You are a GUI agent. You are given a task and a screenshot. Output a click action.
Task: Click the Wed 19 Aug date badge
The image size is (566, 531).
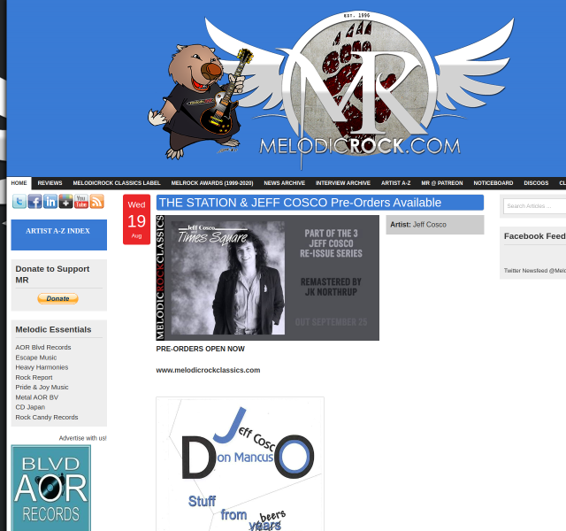pyautogui.click(x=136, y=219)
